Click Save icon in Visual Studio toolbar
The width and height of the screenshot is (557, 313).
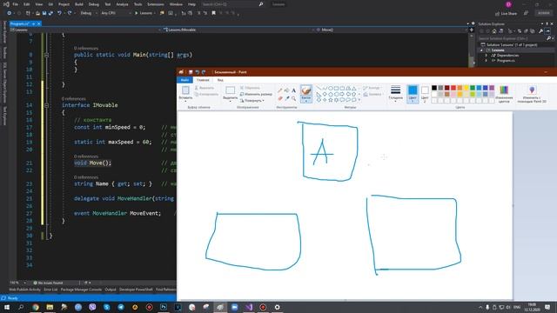[44, 13]
